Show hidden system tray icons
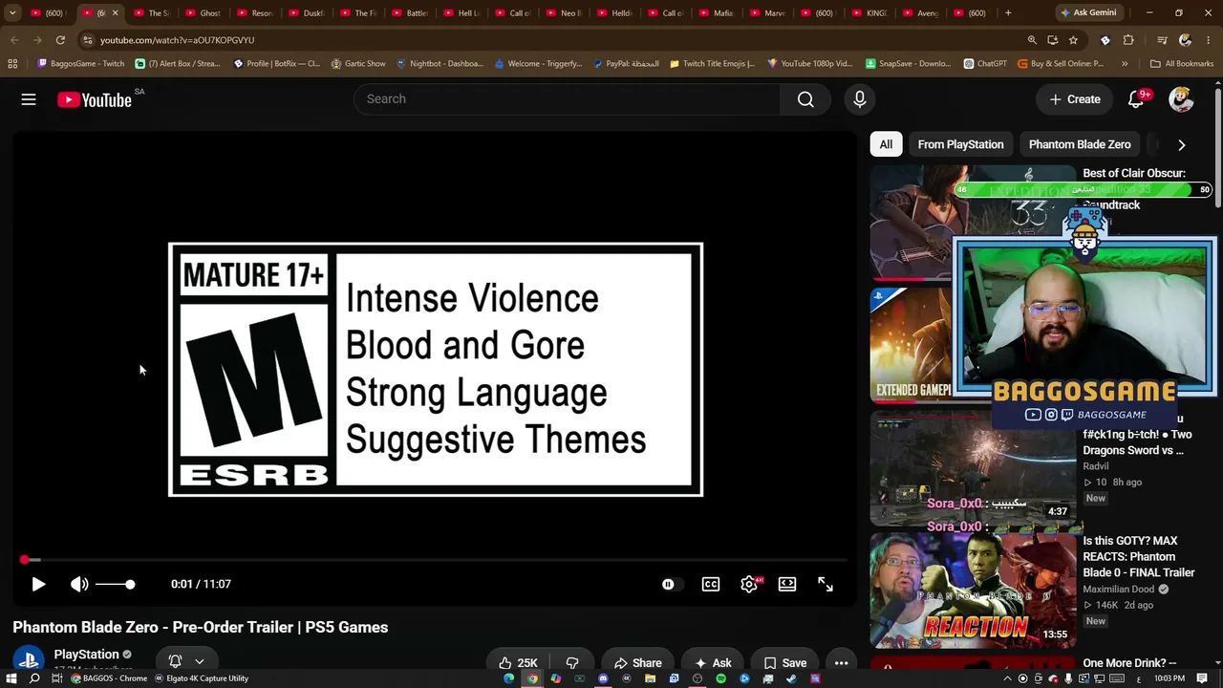The image size is (1223, 688). click(x=1006, y=678)
